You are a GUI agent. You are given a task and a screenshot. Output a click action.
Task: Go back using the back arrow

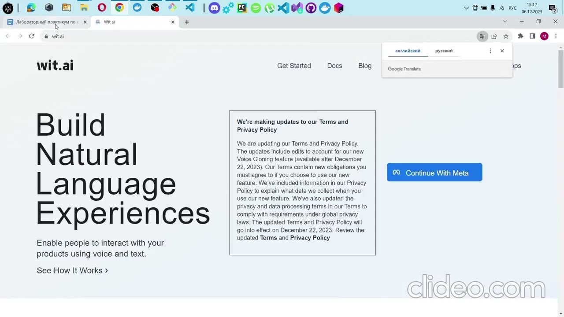point(8,36)
